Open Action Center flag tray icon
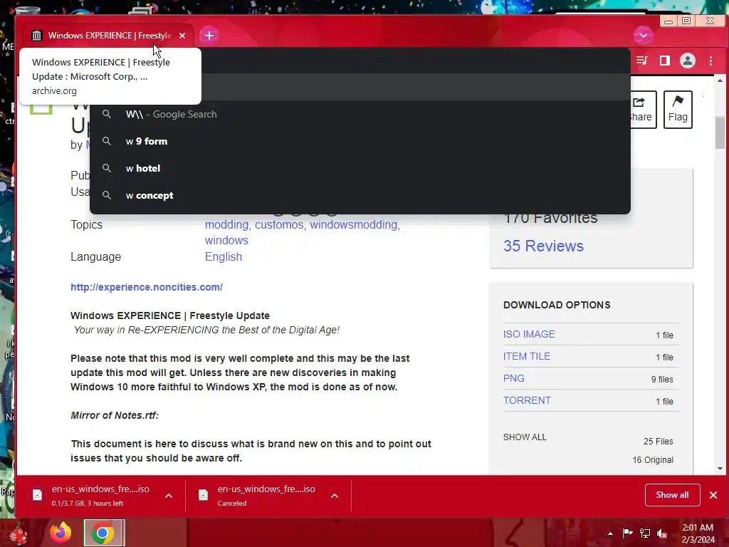The height and width of the screenshot is (547, 729). tap(627, 533)
